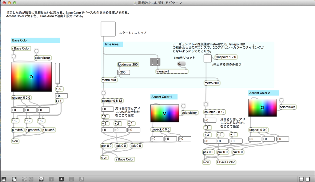The image size is (315, 182).
Task: Click the timepoint 1 2 0 message box
Action: tap(227, 57)
